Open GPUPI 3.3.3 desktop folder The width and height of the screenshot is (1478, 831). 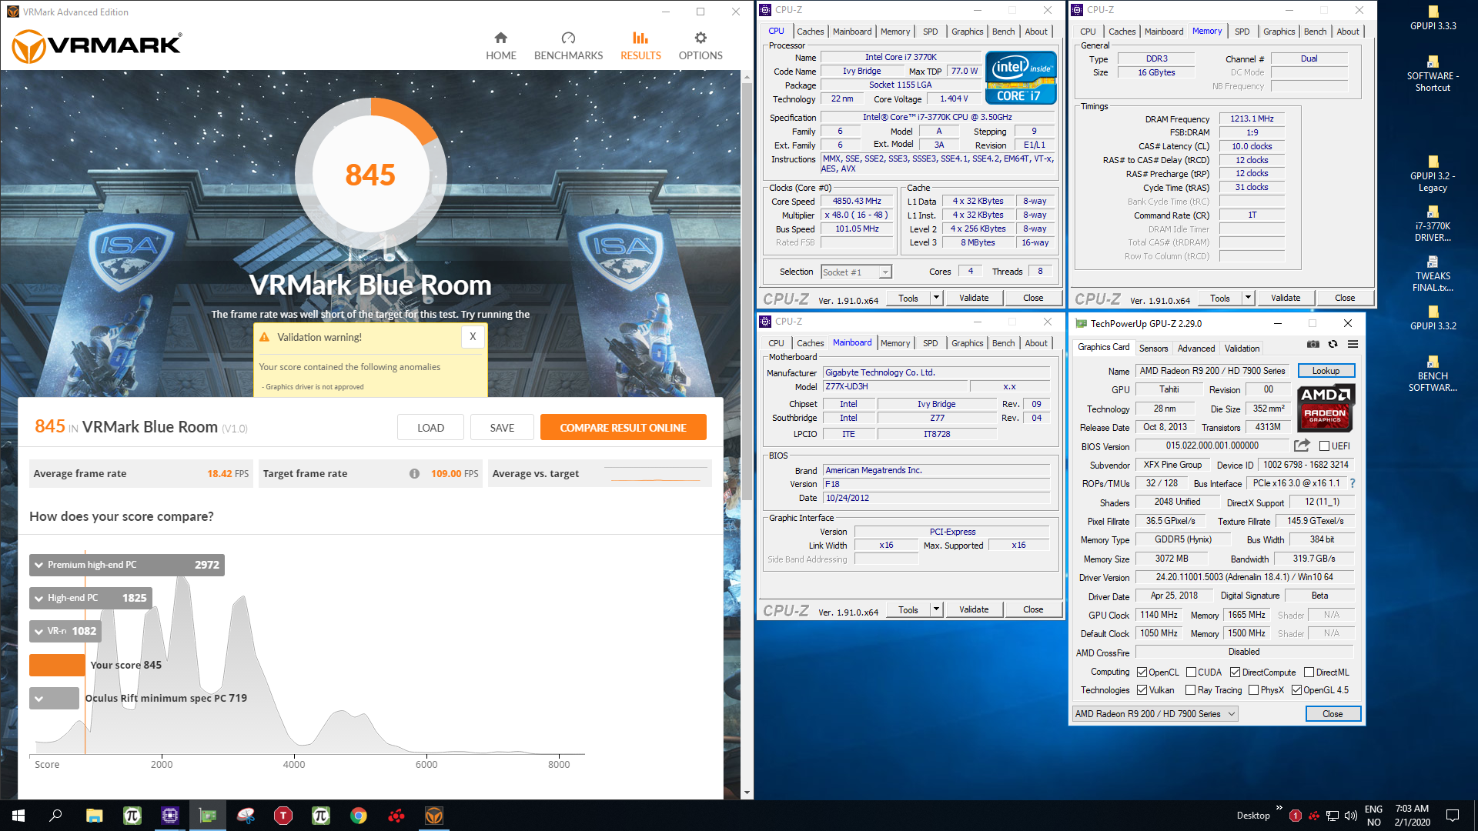click(1433, 18)
